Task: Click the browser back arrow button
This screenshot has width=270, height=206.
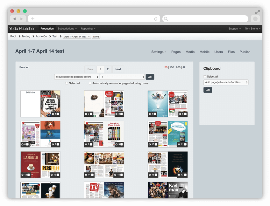Action: [14, 19]
